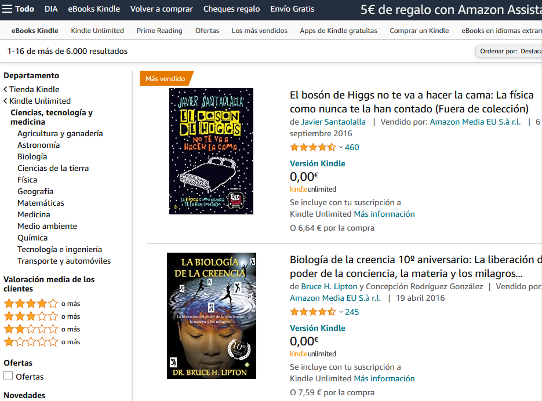Go back to Tienda Kindle department
The image size is (542, 401).
click(x=31, y=89)
